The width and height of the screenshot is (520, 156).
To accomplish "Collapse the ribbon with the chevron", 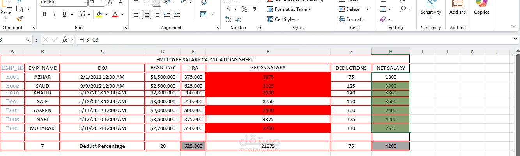I will [x=513, y=26].
